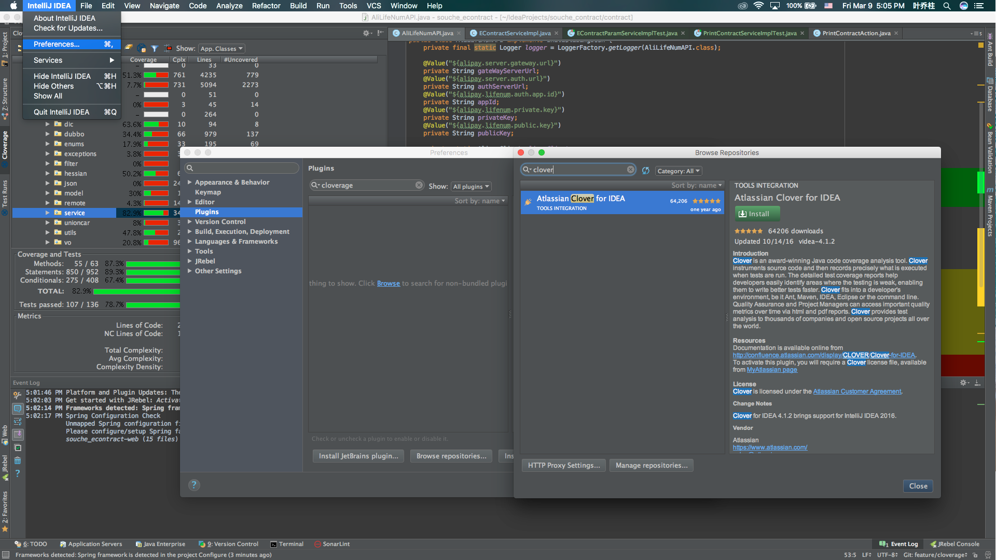The width and height of the screenshot is (996, 560).
Task: Click the Git branch feature/cloverage indicator
Action: [935, 555]
